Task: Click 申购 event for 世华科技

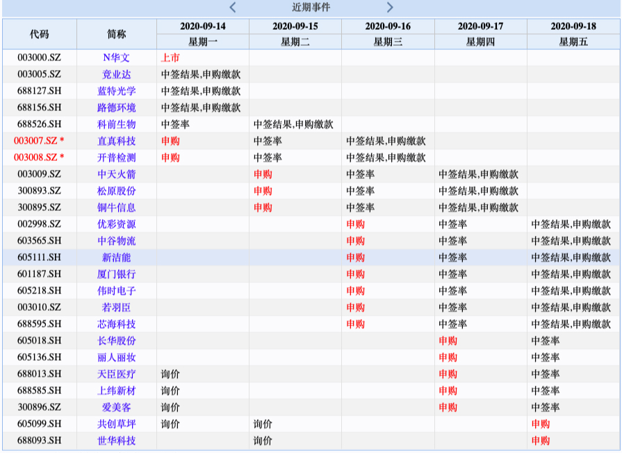Action: pos(541,441)
